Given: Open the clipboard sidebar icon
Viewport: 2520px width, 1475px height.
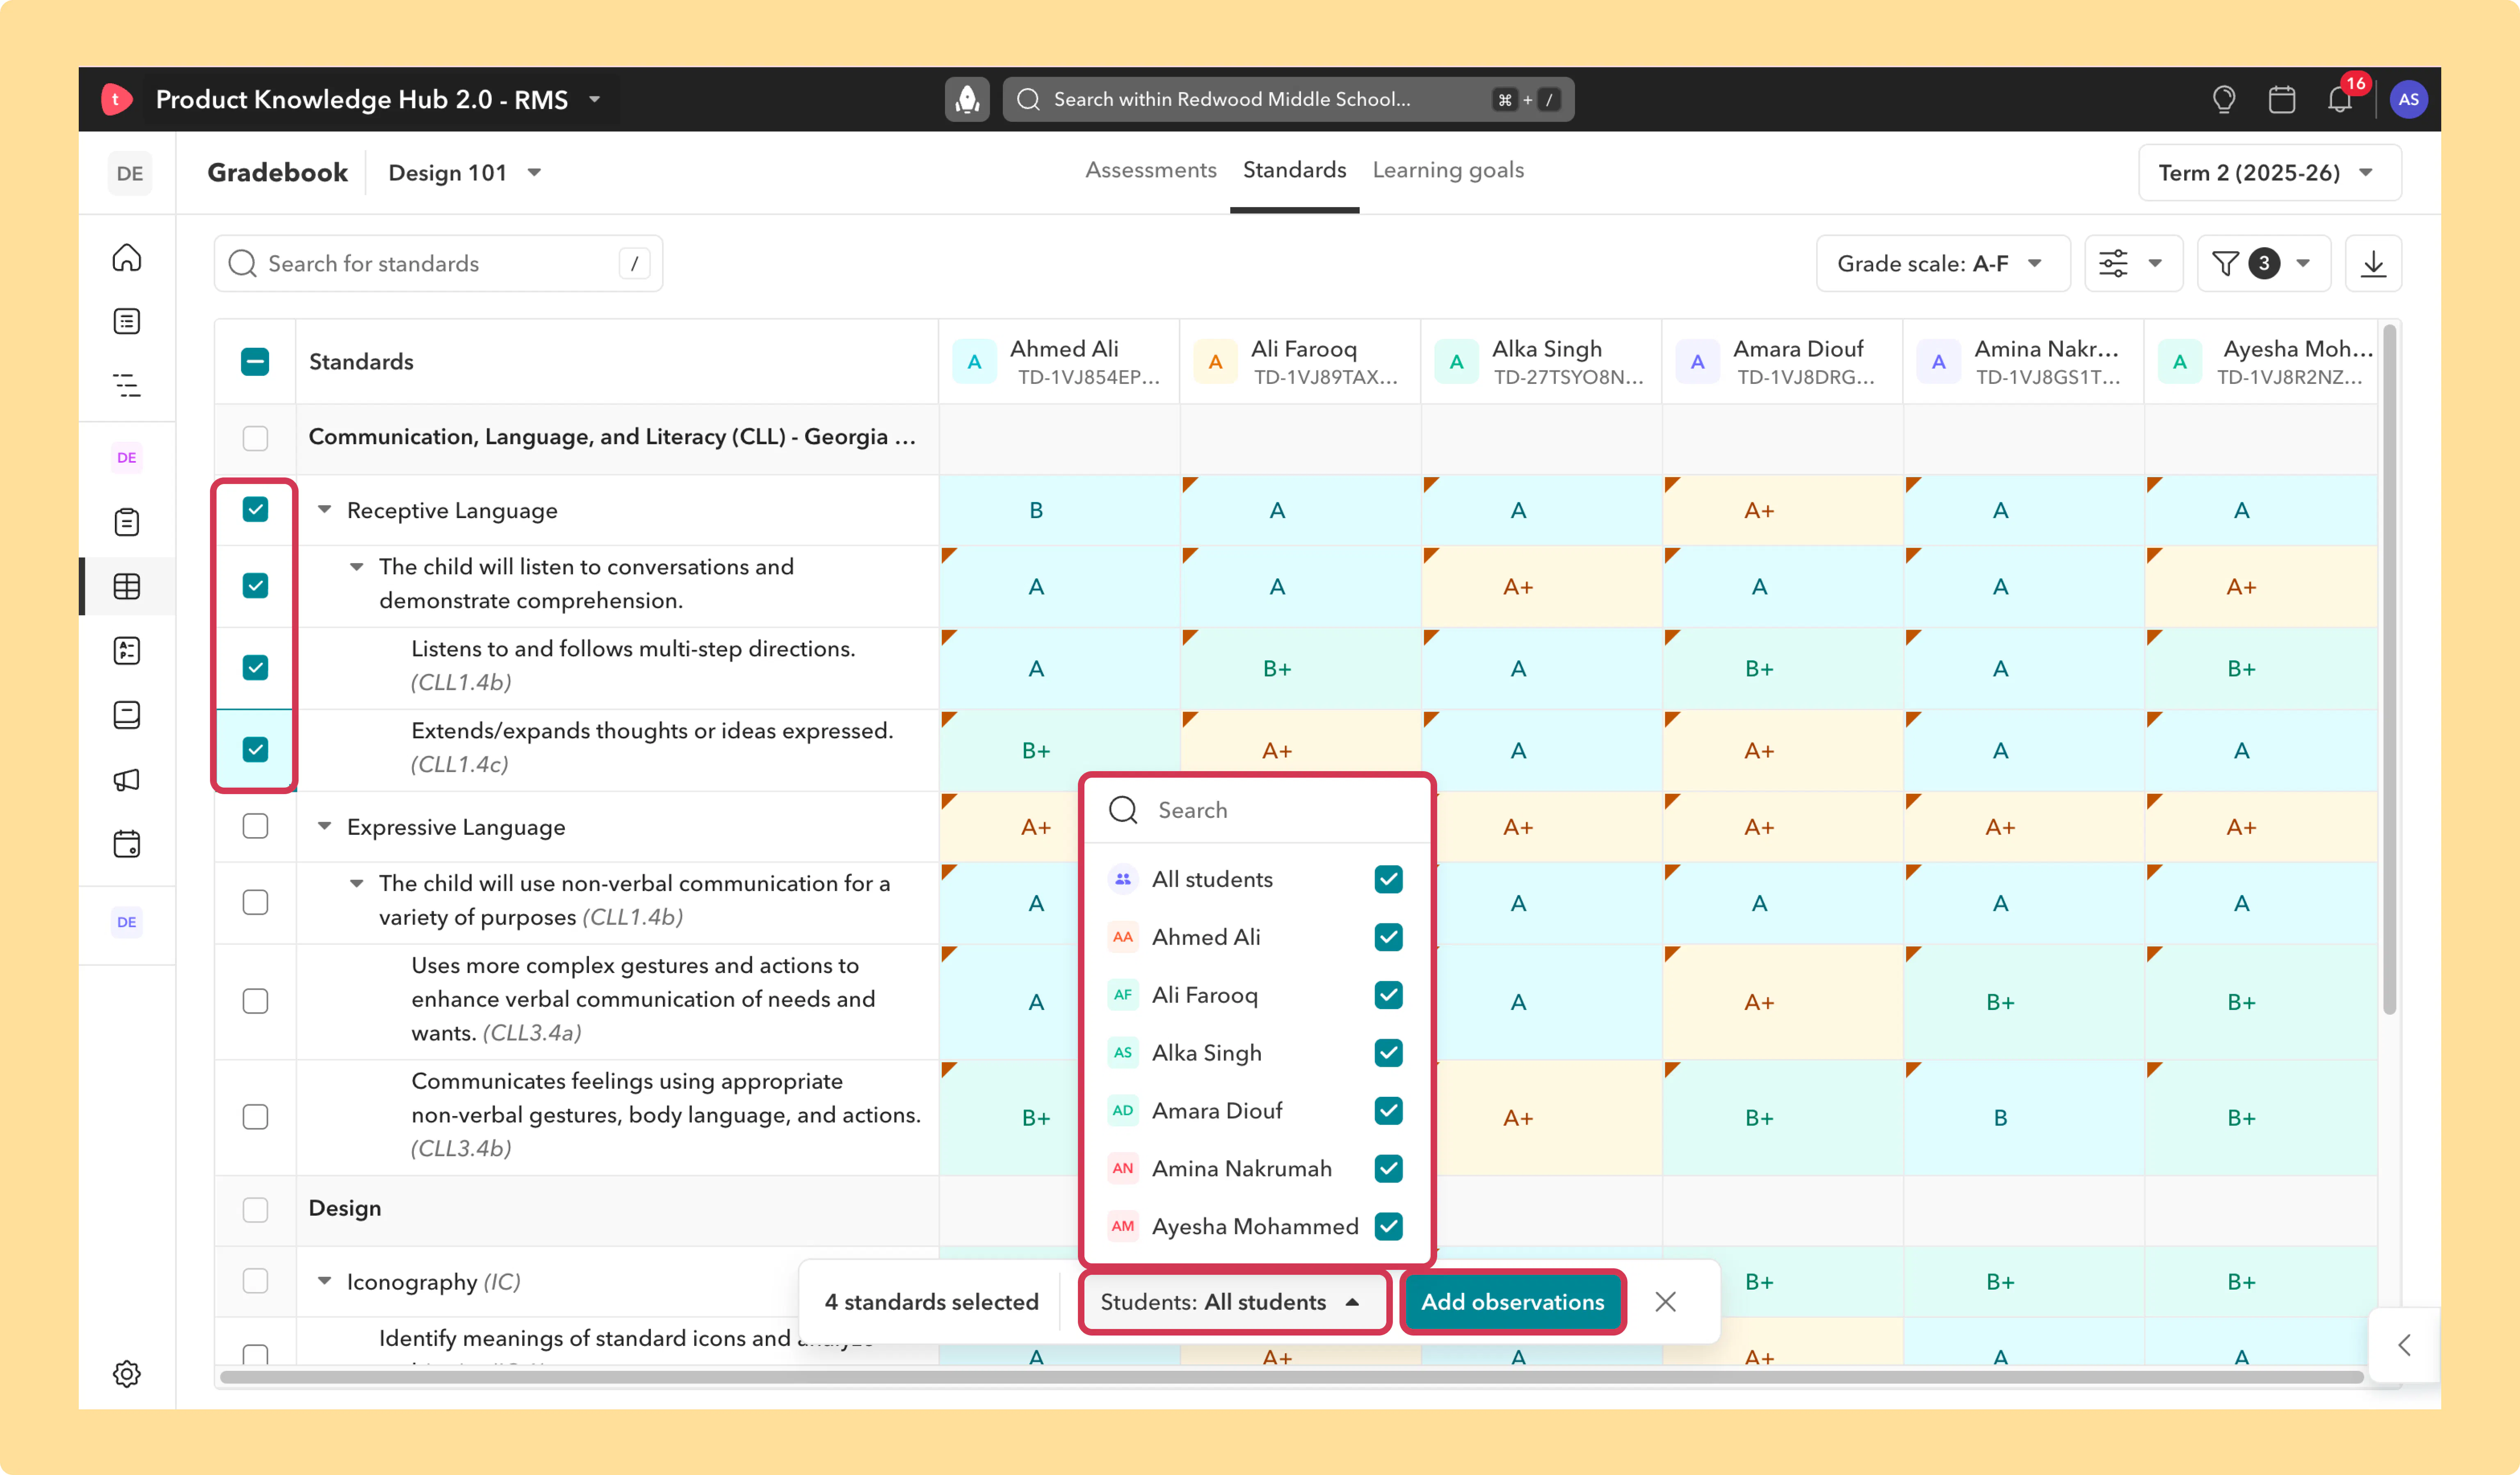Looking at the screenshot, I should pyautogui.click(x=127, y=522).
